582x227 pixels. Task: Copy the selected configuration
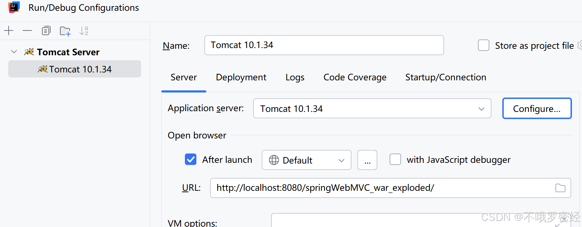[x=46, y=31]
